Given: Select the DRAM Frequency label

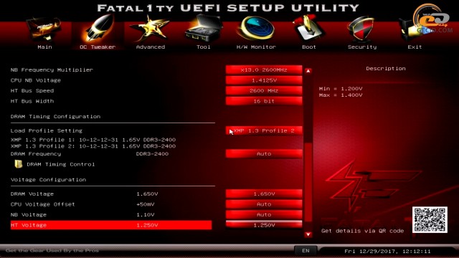Looking at the screenshot, I should (x=36, y=154).
